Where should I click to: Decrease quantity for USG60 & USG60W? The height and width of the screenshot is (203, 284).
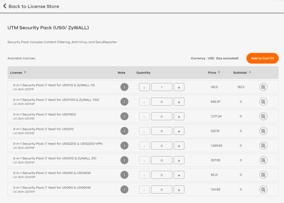point(144,189)
